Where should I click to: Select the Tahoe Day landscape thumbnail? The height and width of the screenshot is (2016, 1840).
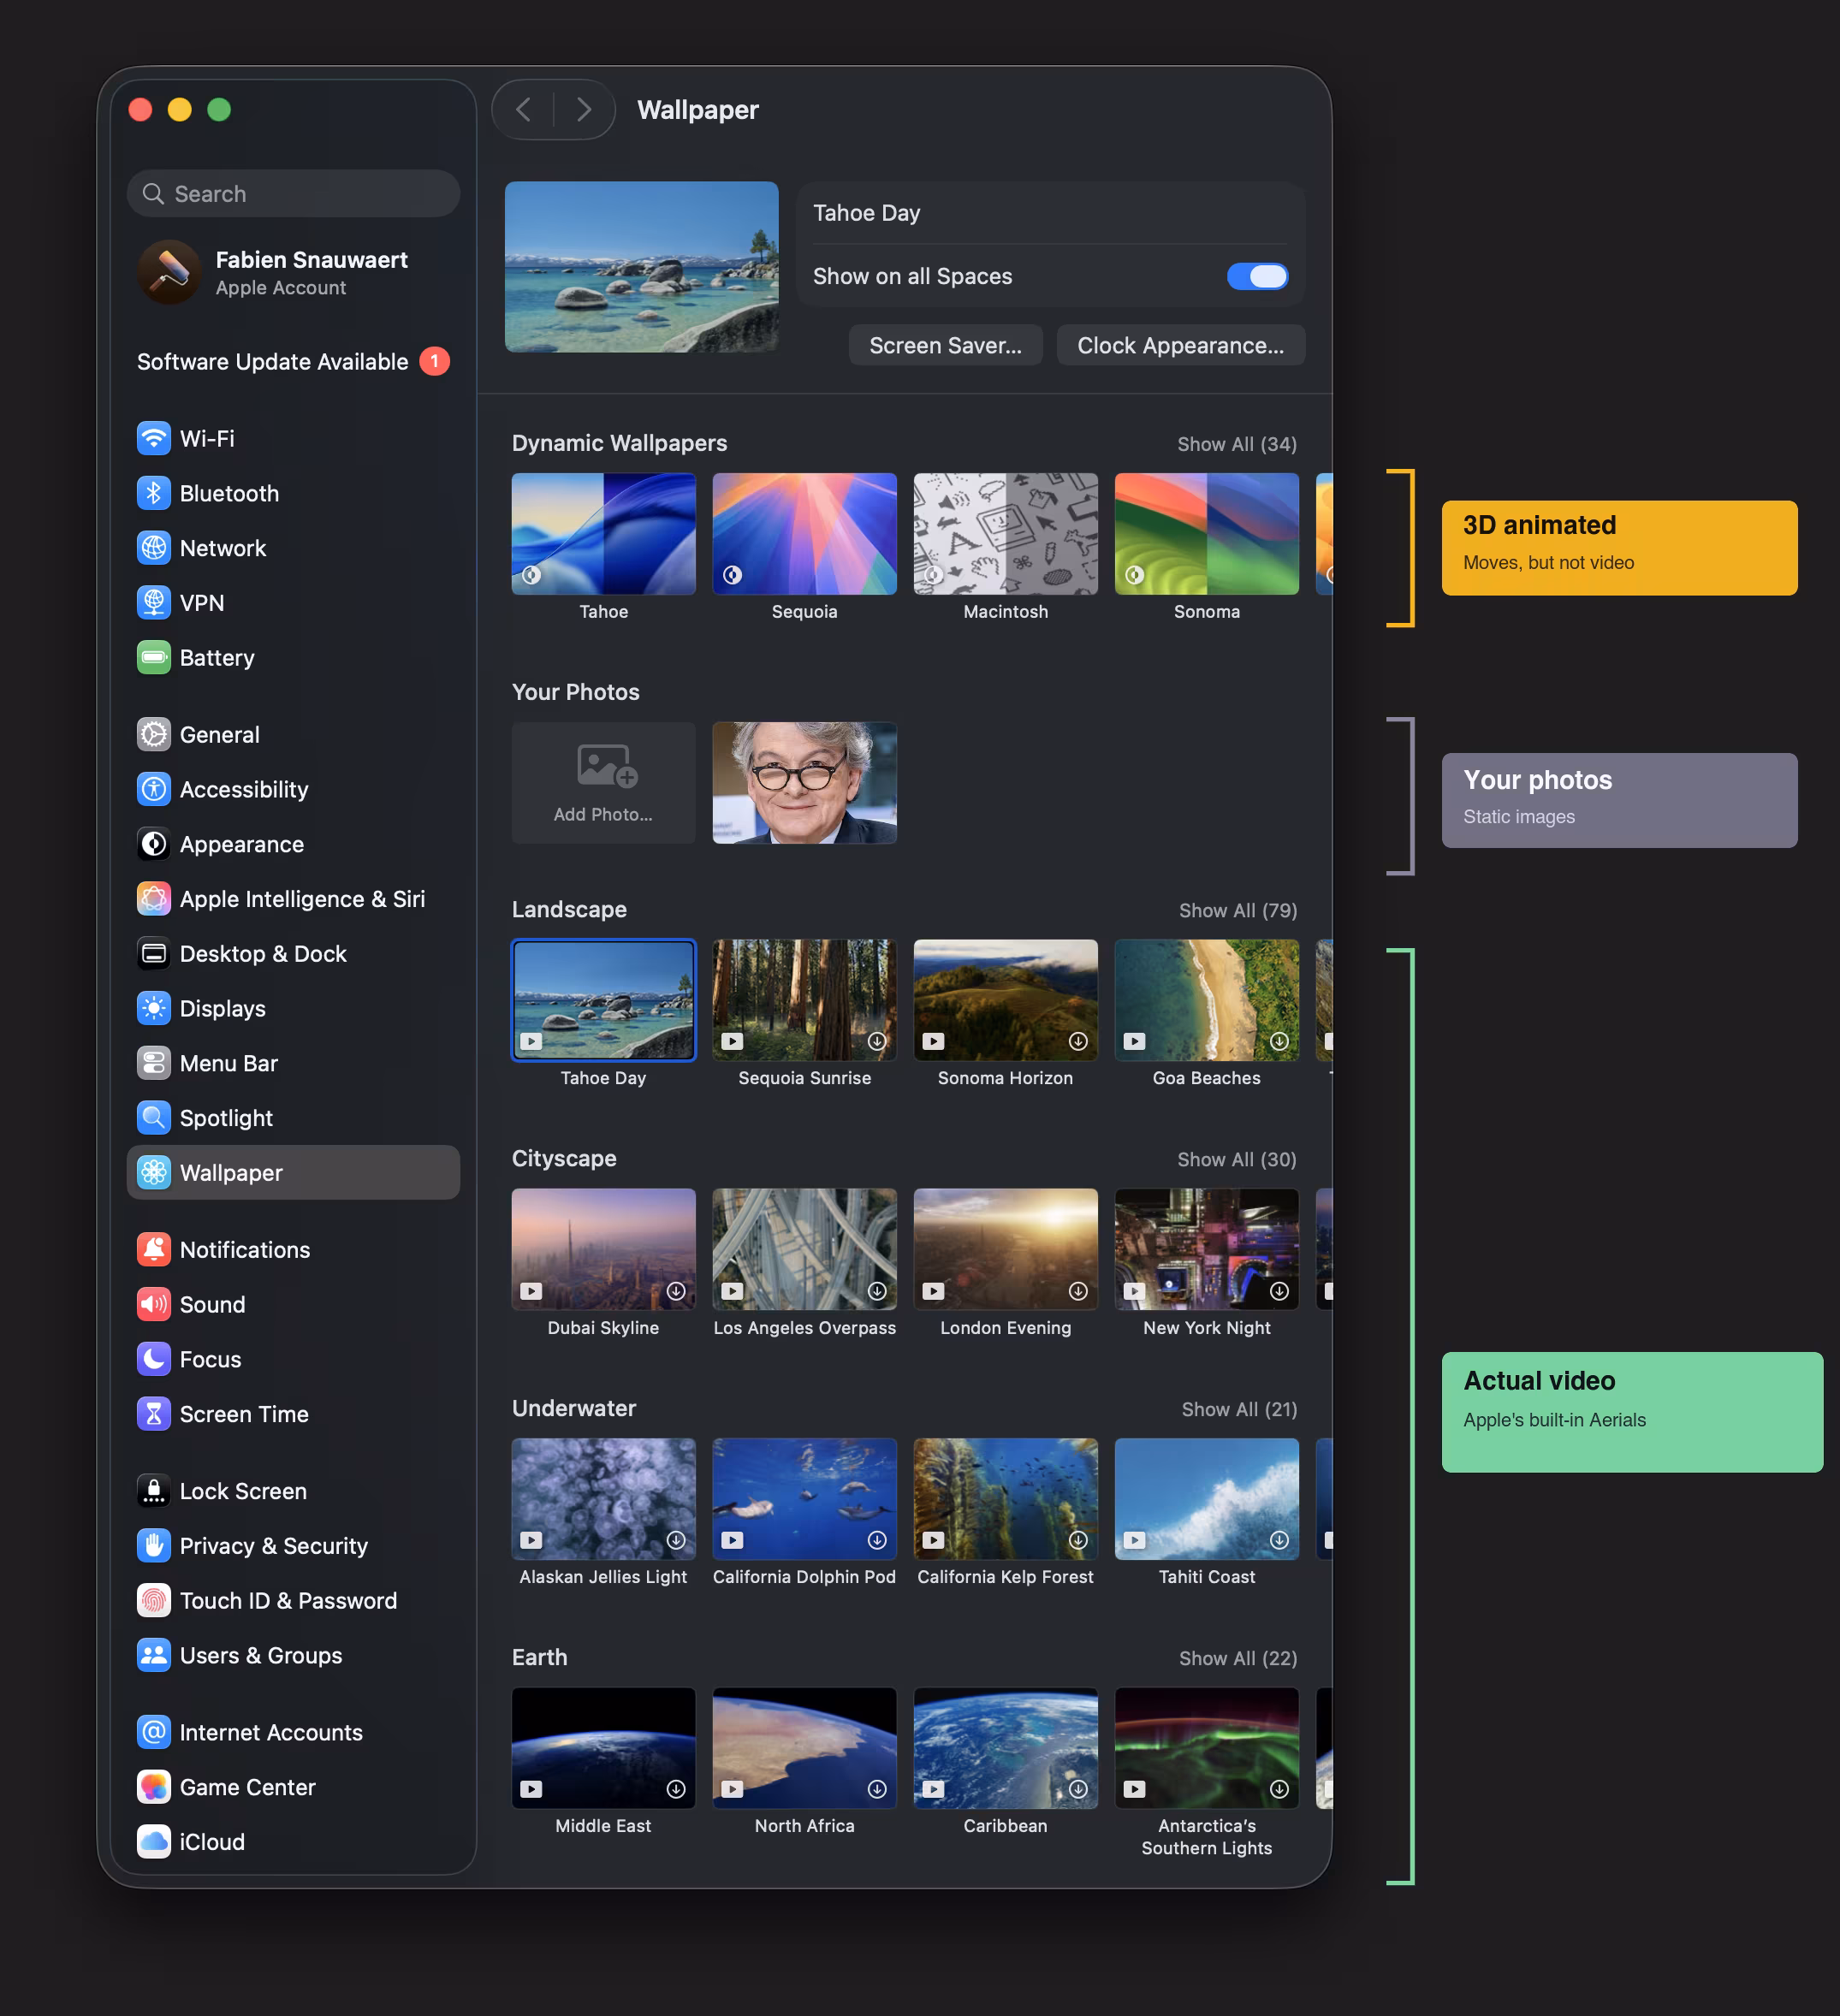pyautogui.click(x=603, y=1001)
